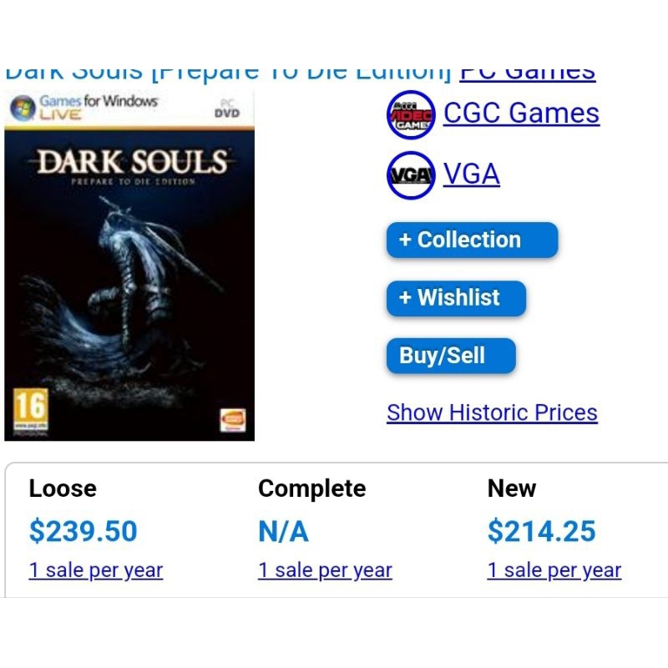Click the New price $214.25
Image resolution: width=668 pixels, height=668 pixels.
pyautogui.click(x=542, y=531)
